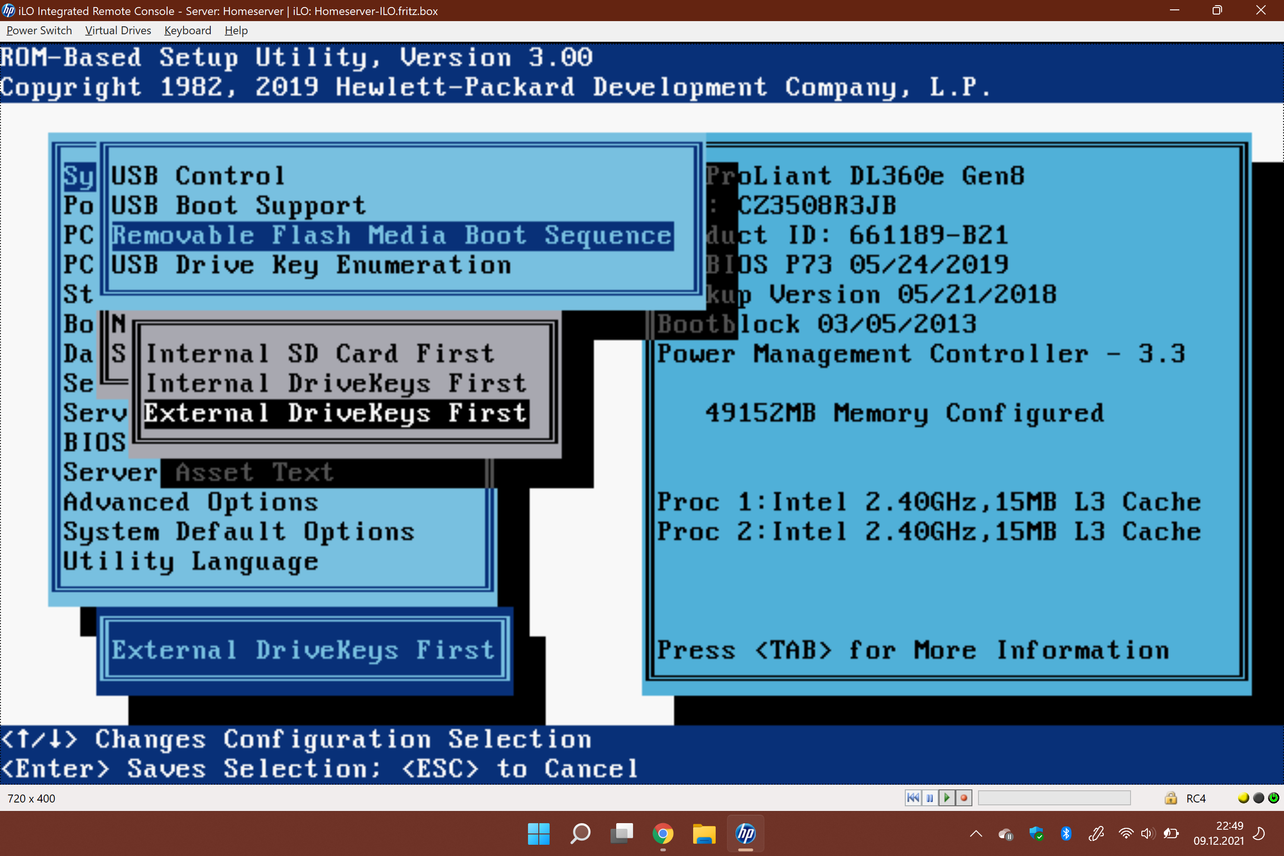Select Internal SD Card First option
Viewport: 1284px width, 856px height.
click(336, 352)
